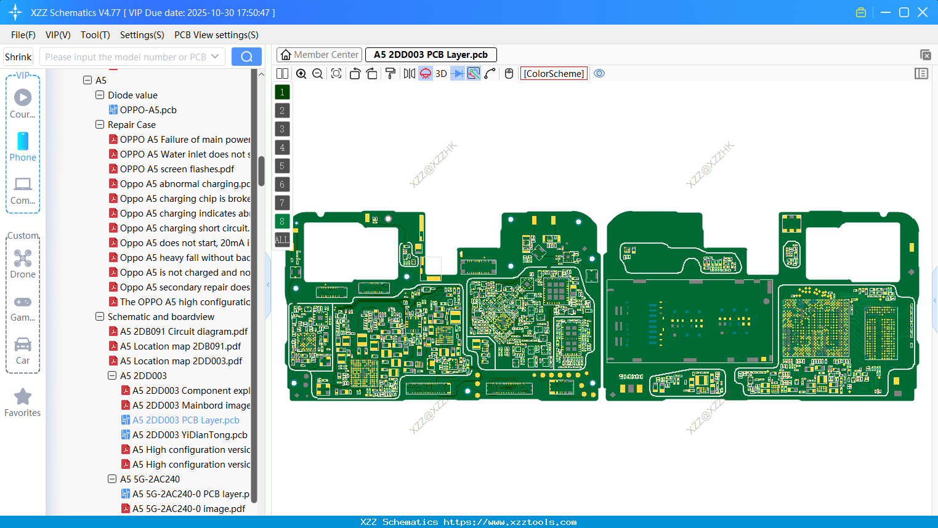The width and height of the screenshot is (938, 528).
Task: Collapse the A5 5G-2AC240 folder
Action: [112, 479]
